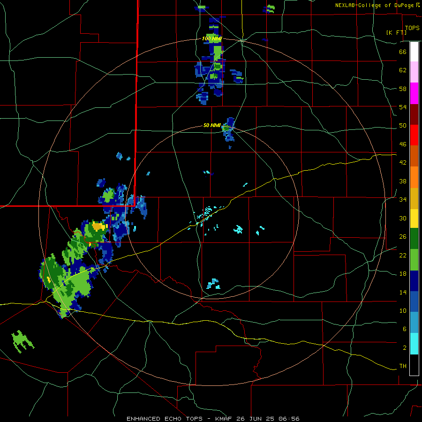422x422 pixels.
Task: Pick the light blue legend swatch
Action: coord(414,323)
